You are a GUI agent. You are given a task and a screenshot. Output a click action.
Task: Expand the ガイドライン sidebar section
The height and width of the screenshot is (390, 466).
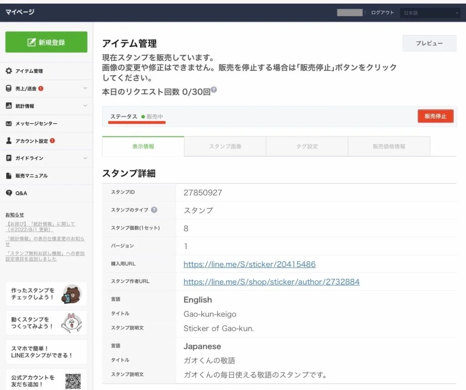click(x=85, y=158)
